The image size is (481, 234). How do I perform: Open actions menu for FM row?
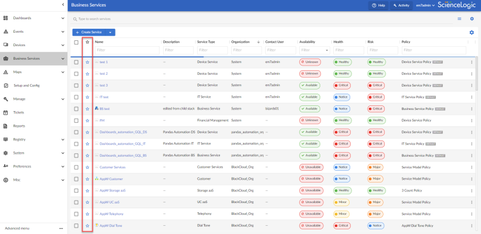472,121
